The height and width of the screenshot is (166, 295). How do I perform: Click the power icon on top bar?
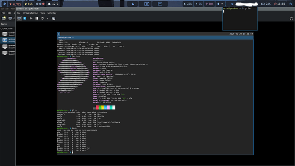290,4
